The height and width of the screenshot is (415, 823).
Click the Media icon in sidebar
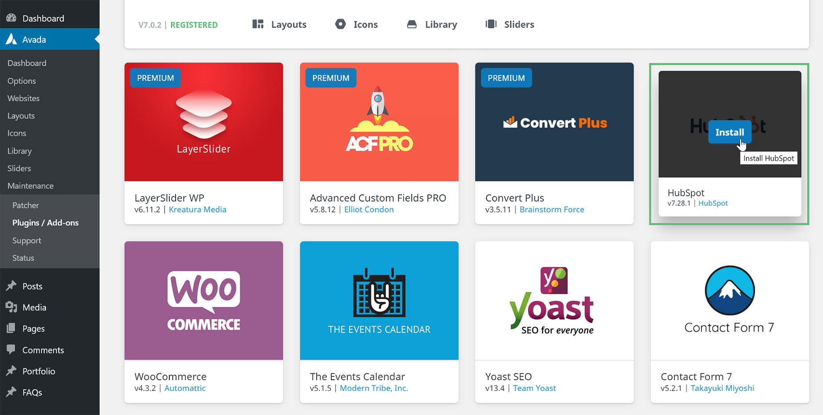(x=11, y=307)
